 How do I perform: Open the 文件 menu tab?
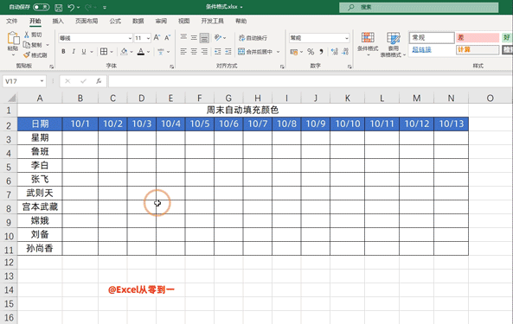[x=12, y=21]
